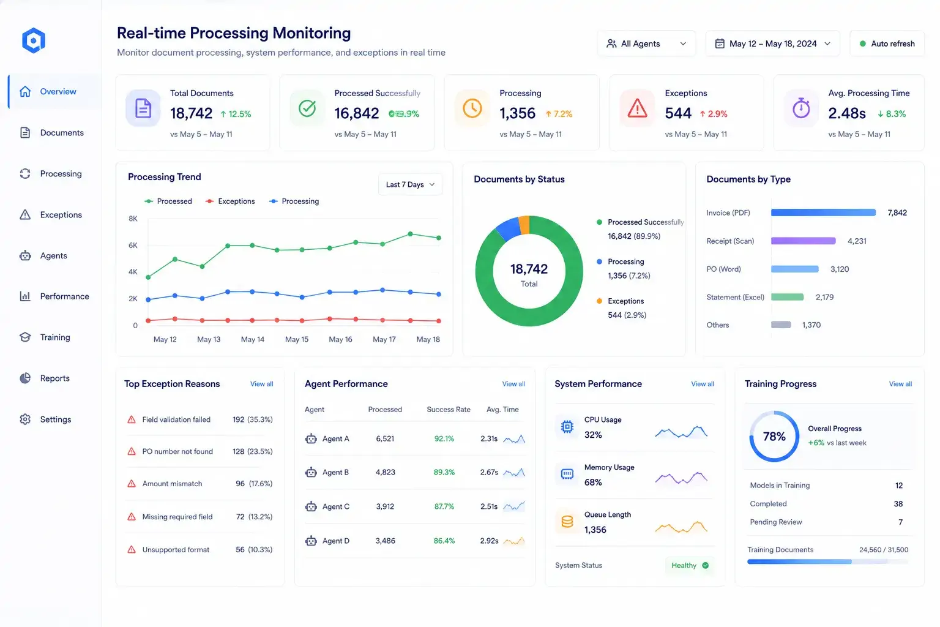Screen dimensions: 940x627
Task: Click the Settings gear icon
Action: coord(25,419)
